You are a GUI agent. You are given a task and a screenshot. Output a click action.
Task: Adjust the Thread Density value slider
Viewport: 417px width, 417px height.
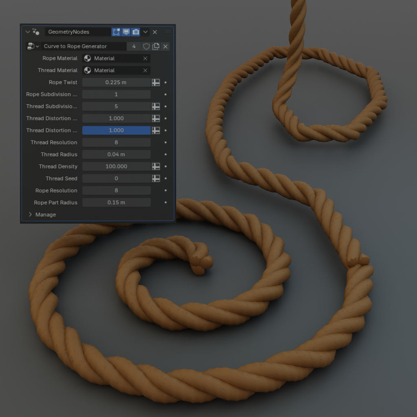(116, 166)
